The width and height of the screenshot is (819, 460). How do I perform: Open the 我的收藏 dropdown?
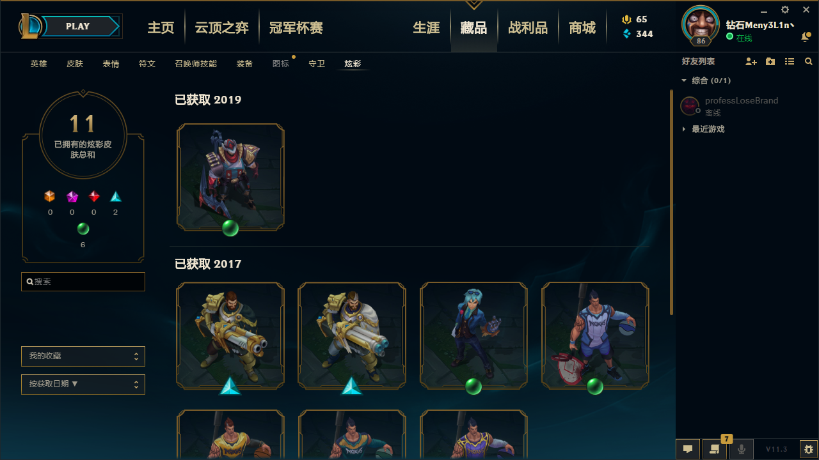[x=83, y=356]
